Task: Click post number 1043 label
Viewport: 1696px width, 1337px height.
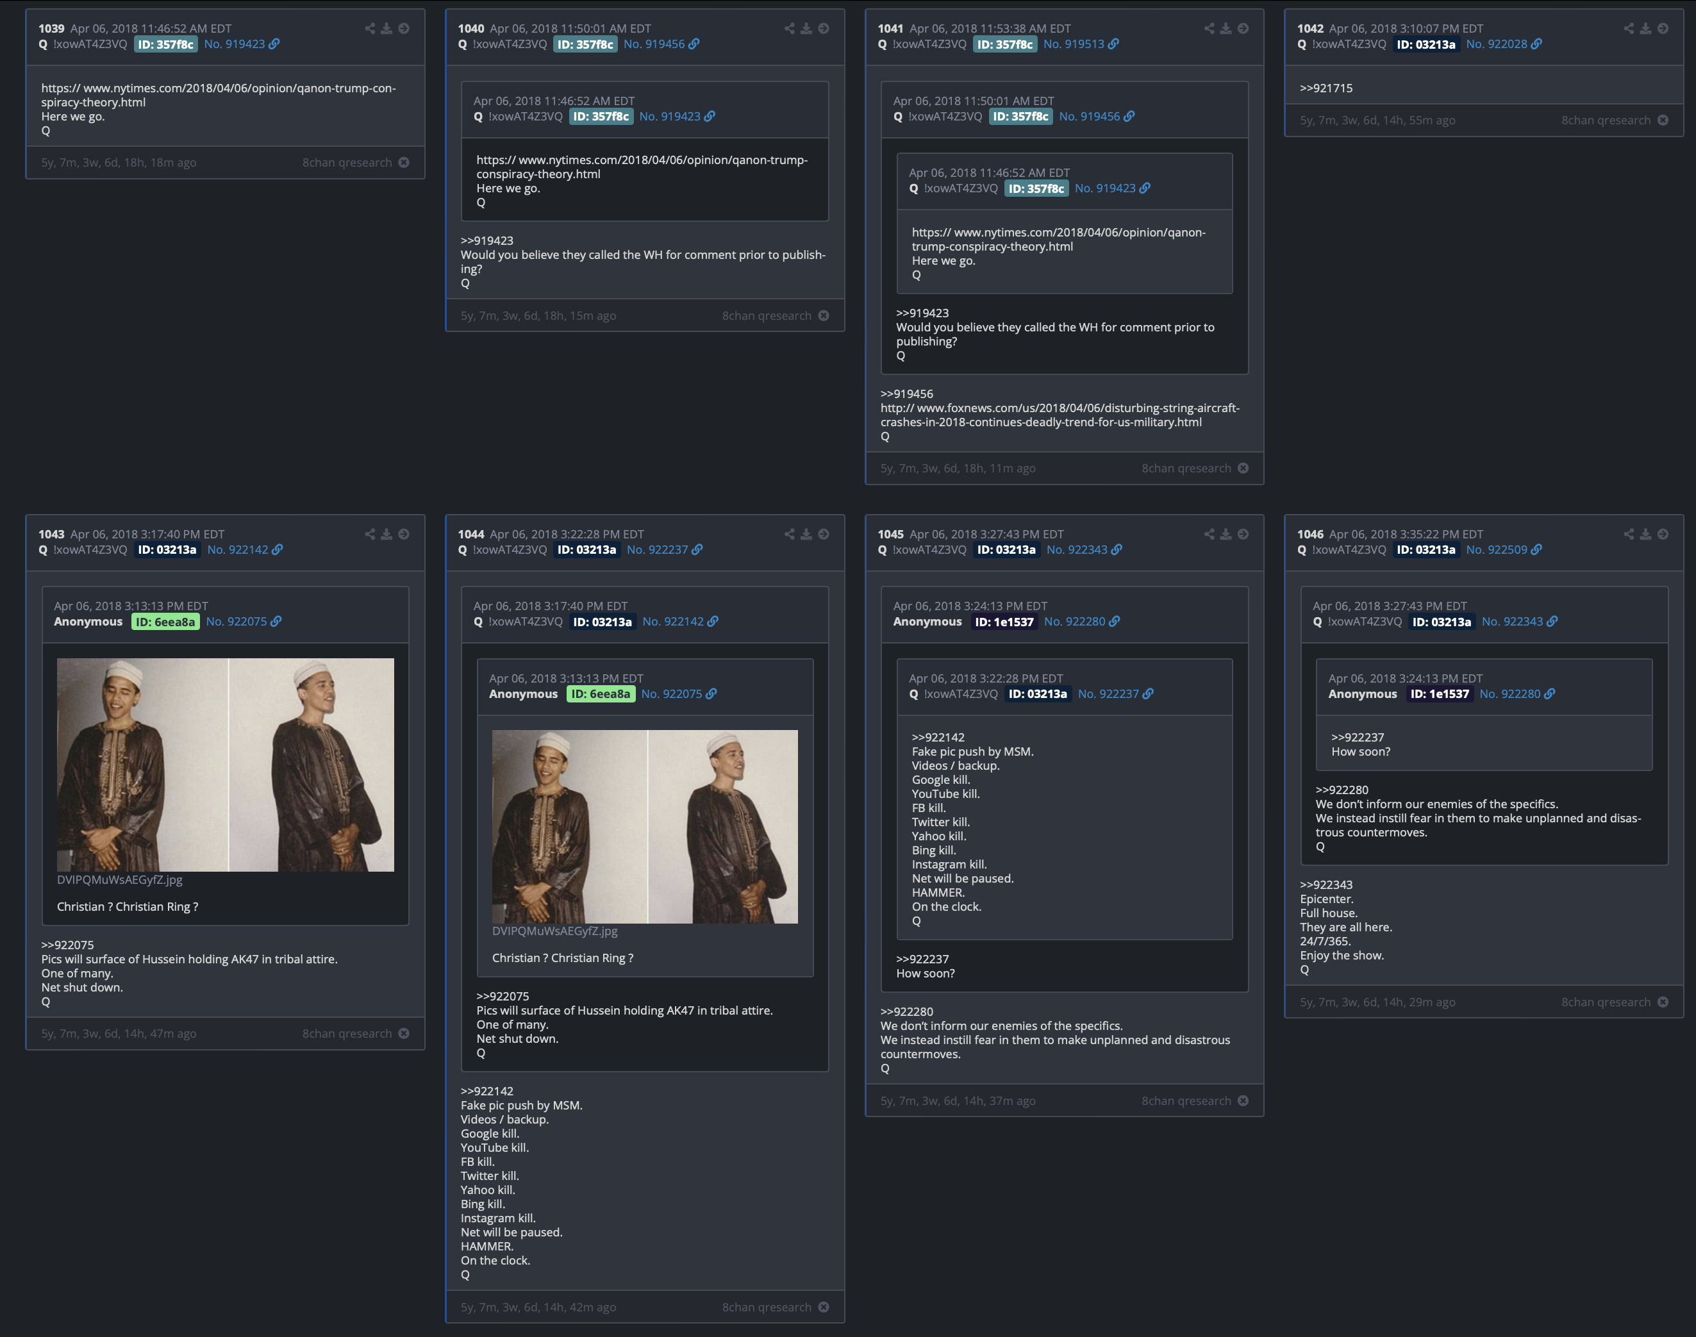Action: [52, 534]
